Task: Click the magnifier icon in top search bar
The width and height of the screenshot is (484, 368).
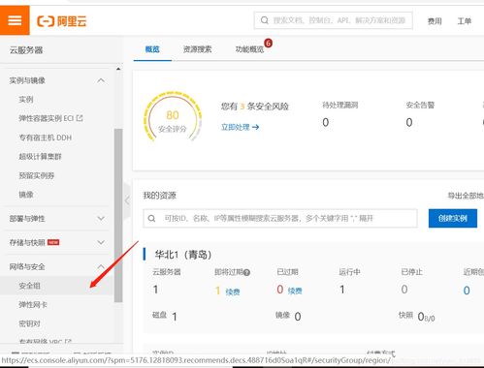Action: tap(265, 20)
